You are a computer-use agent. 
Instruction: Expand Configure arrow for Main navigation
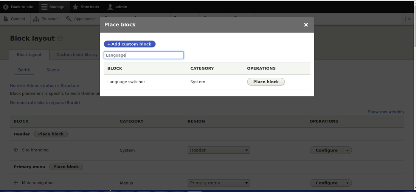[x=348, y=183]
